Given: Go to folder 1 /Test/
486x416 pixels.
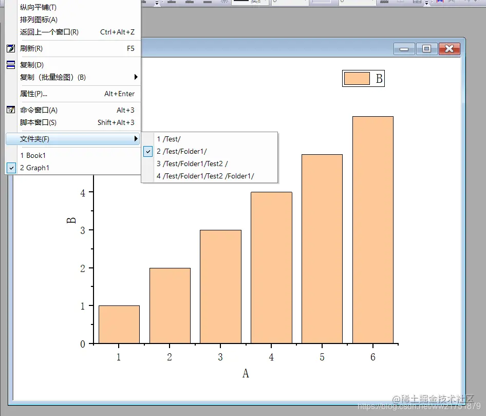Looking at the screenshot, I should pyautogui.click(x=210, y=139).
